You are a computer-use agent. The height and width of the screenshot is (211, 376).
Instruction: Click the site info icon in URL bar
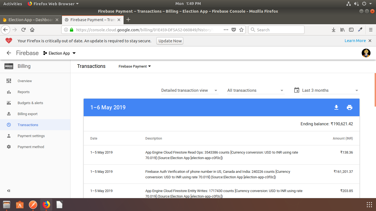[66, 30]
